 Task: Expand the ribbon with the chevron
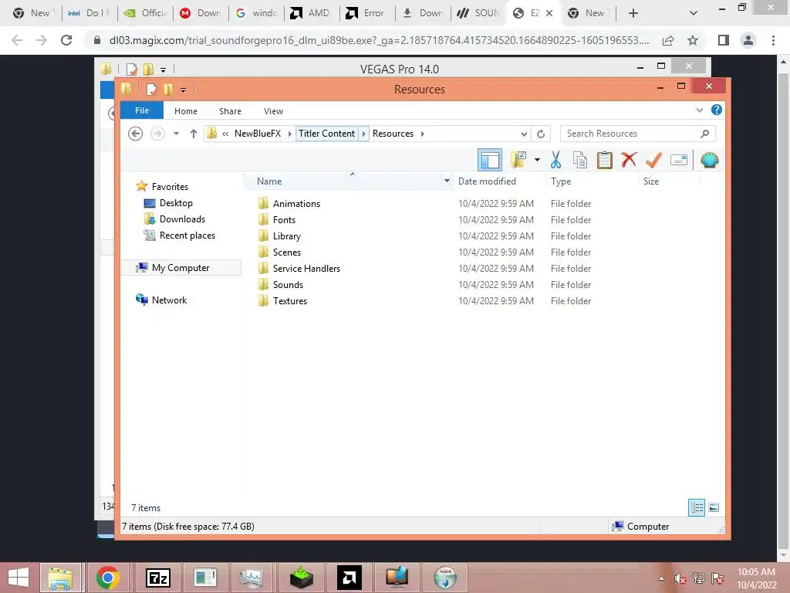699,110
